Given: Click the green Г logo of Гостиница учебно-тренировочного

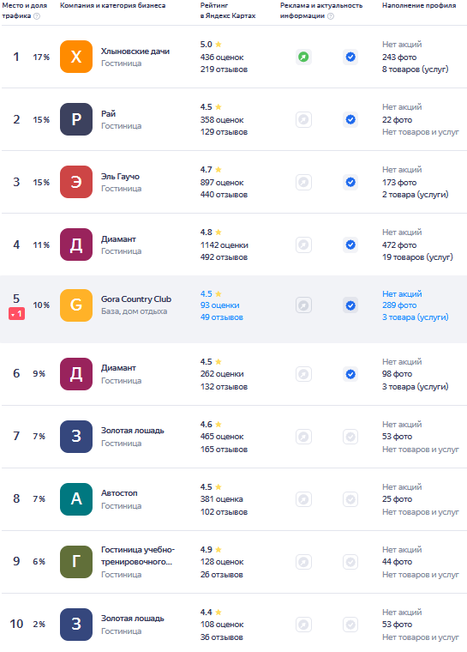Looking at the screenshot, I should (76, 562).
